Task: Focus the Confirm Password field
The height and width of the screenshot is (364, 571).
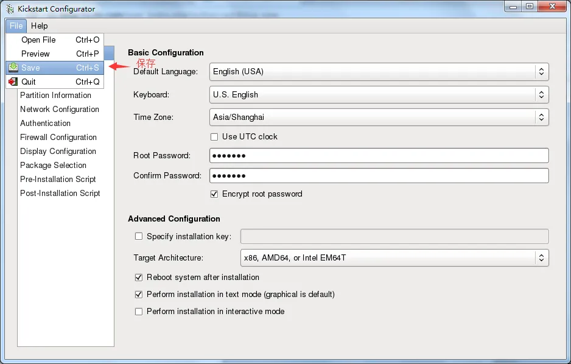Action: [x=379, y=175]
